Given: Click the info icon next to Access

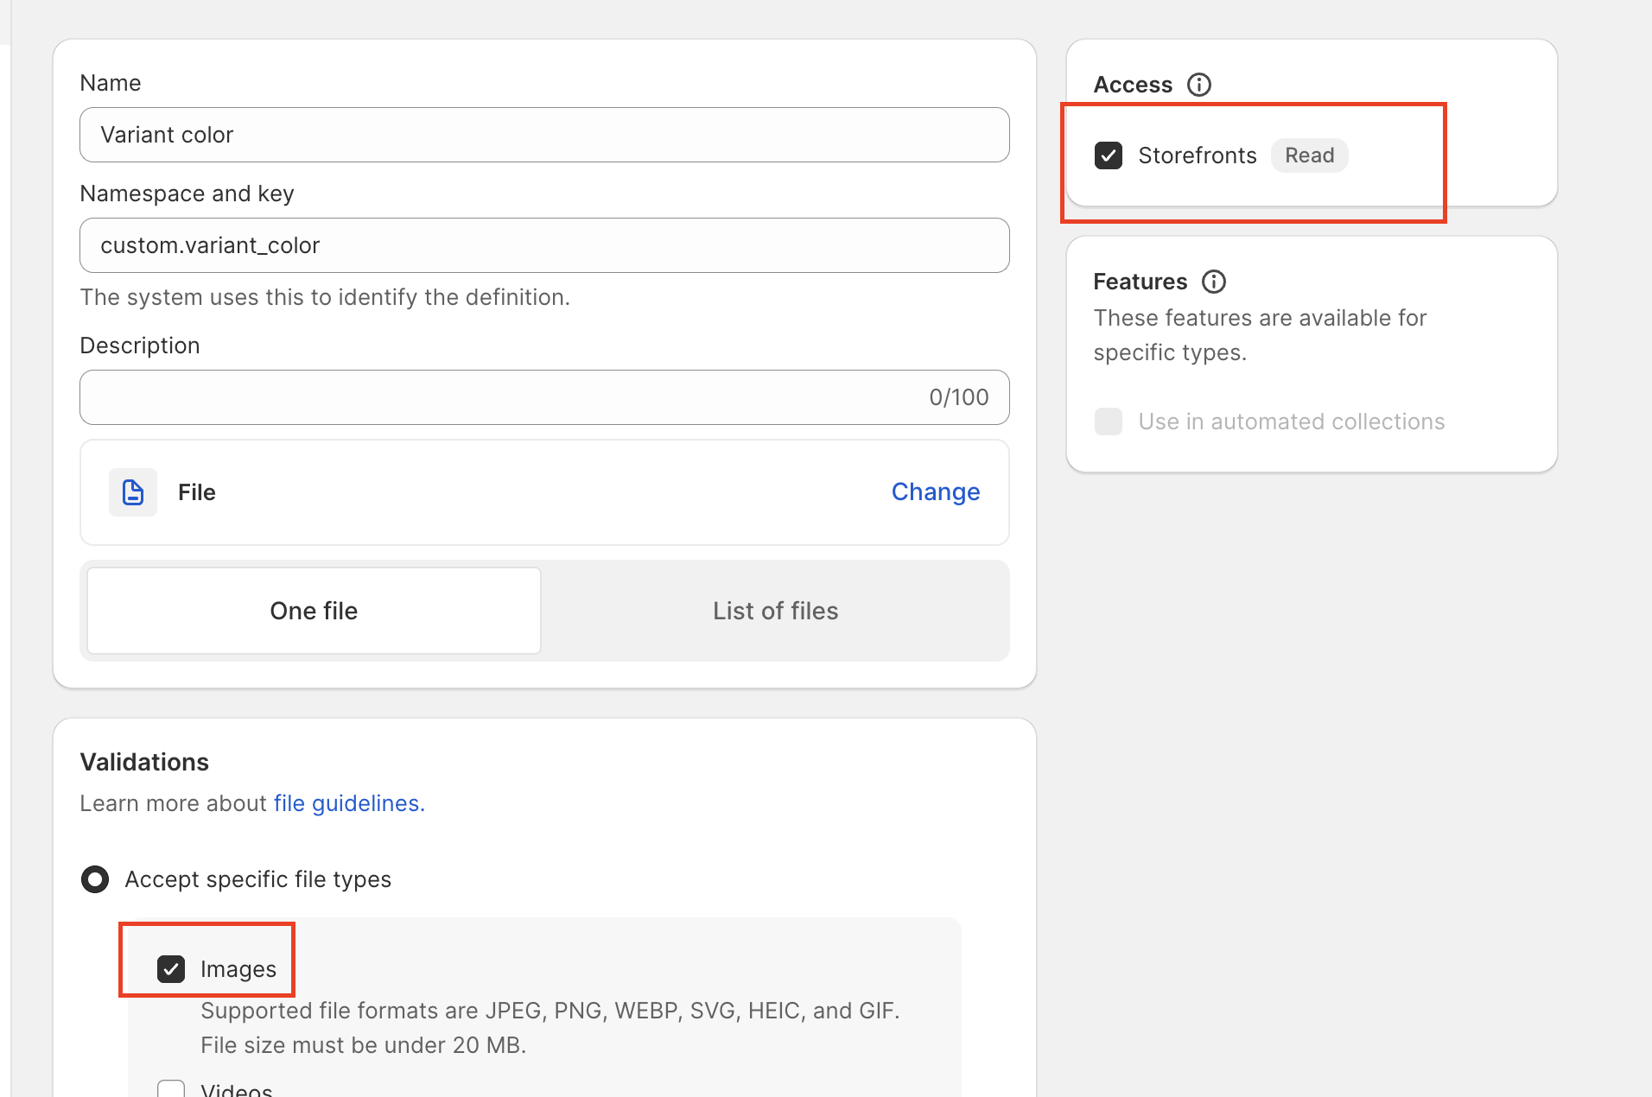Looking at the screenshot, I should click(1198, 85).
